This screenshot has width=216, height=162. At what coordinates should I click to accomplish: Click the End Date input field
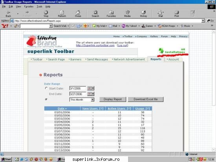coord(78,94)
